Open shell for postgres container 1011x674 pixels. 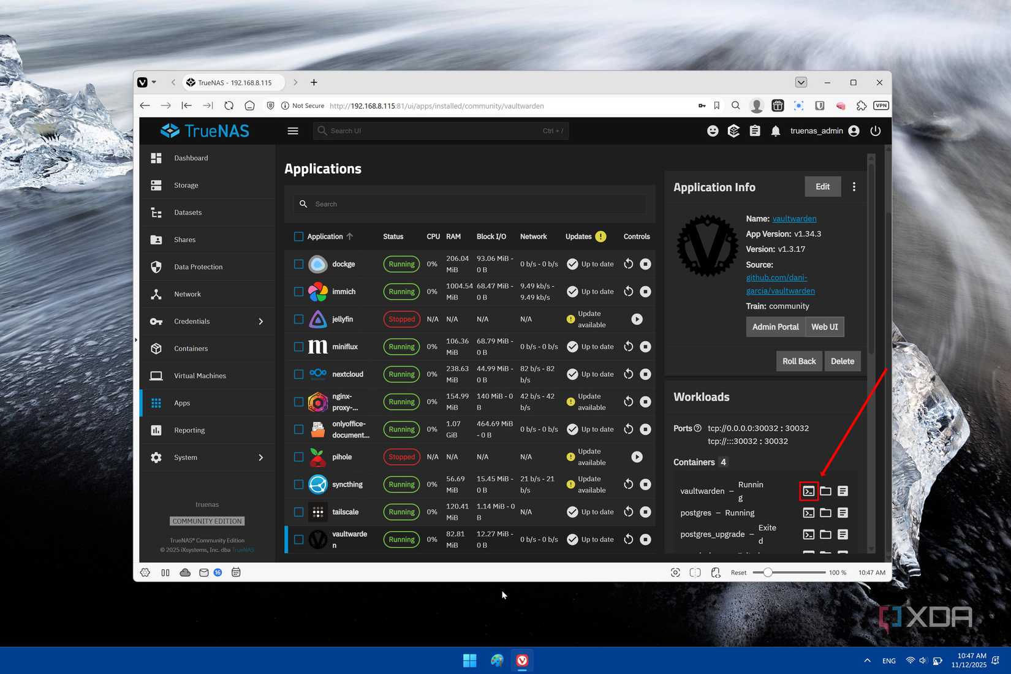click(x=809, y=513)
